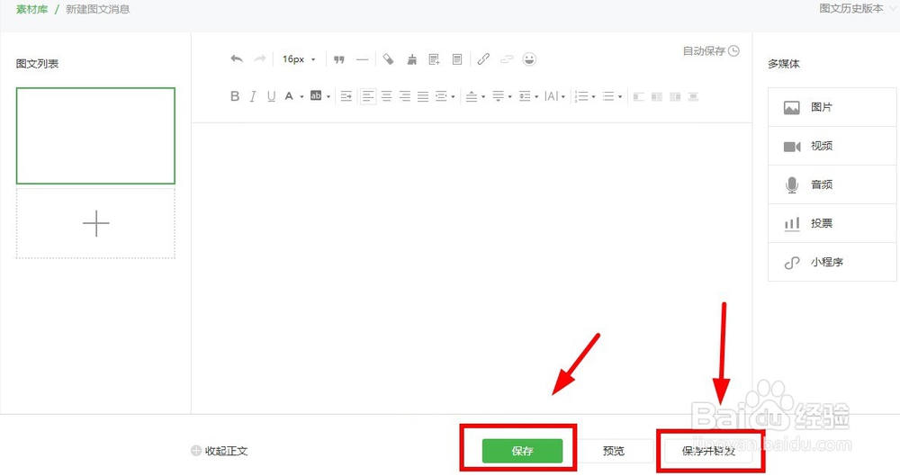Viewport: 900px width, 476px height.
Task: Go back to 素材库 in the breadcrumb
Action: (31, 9)
